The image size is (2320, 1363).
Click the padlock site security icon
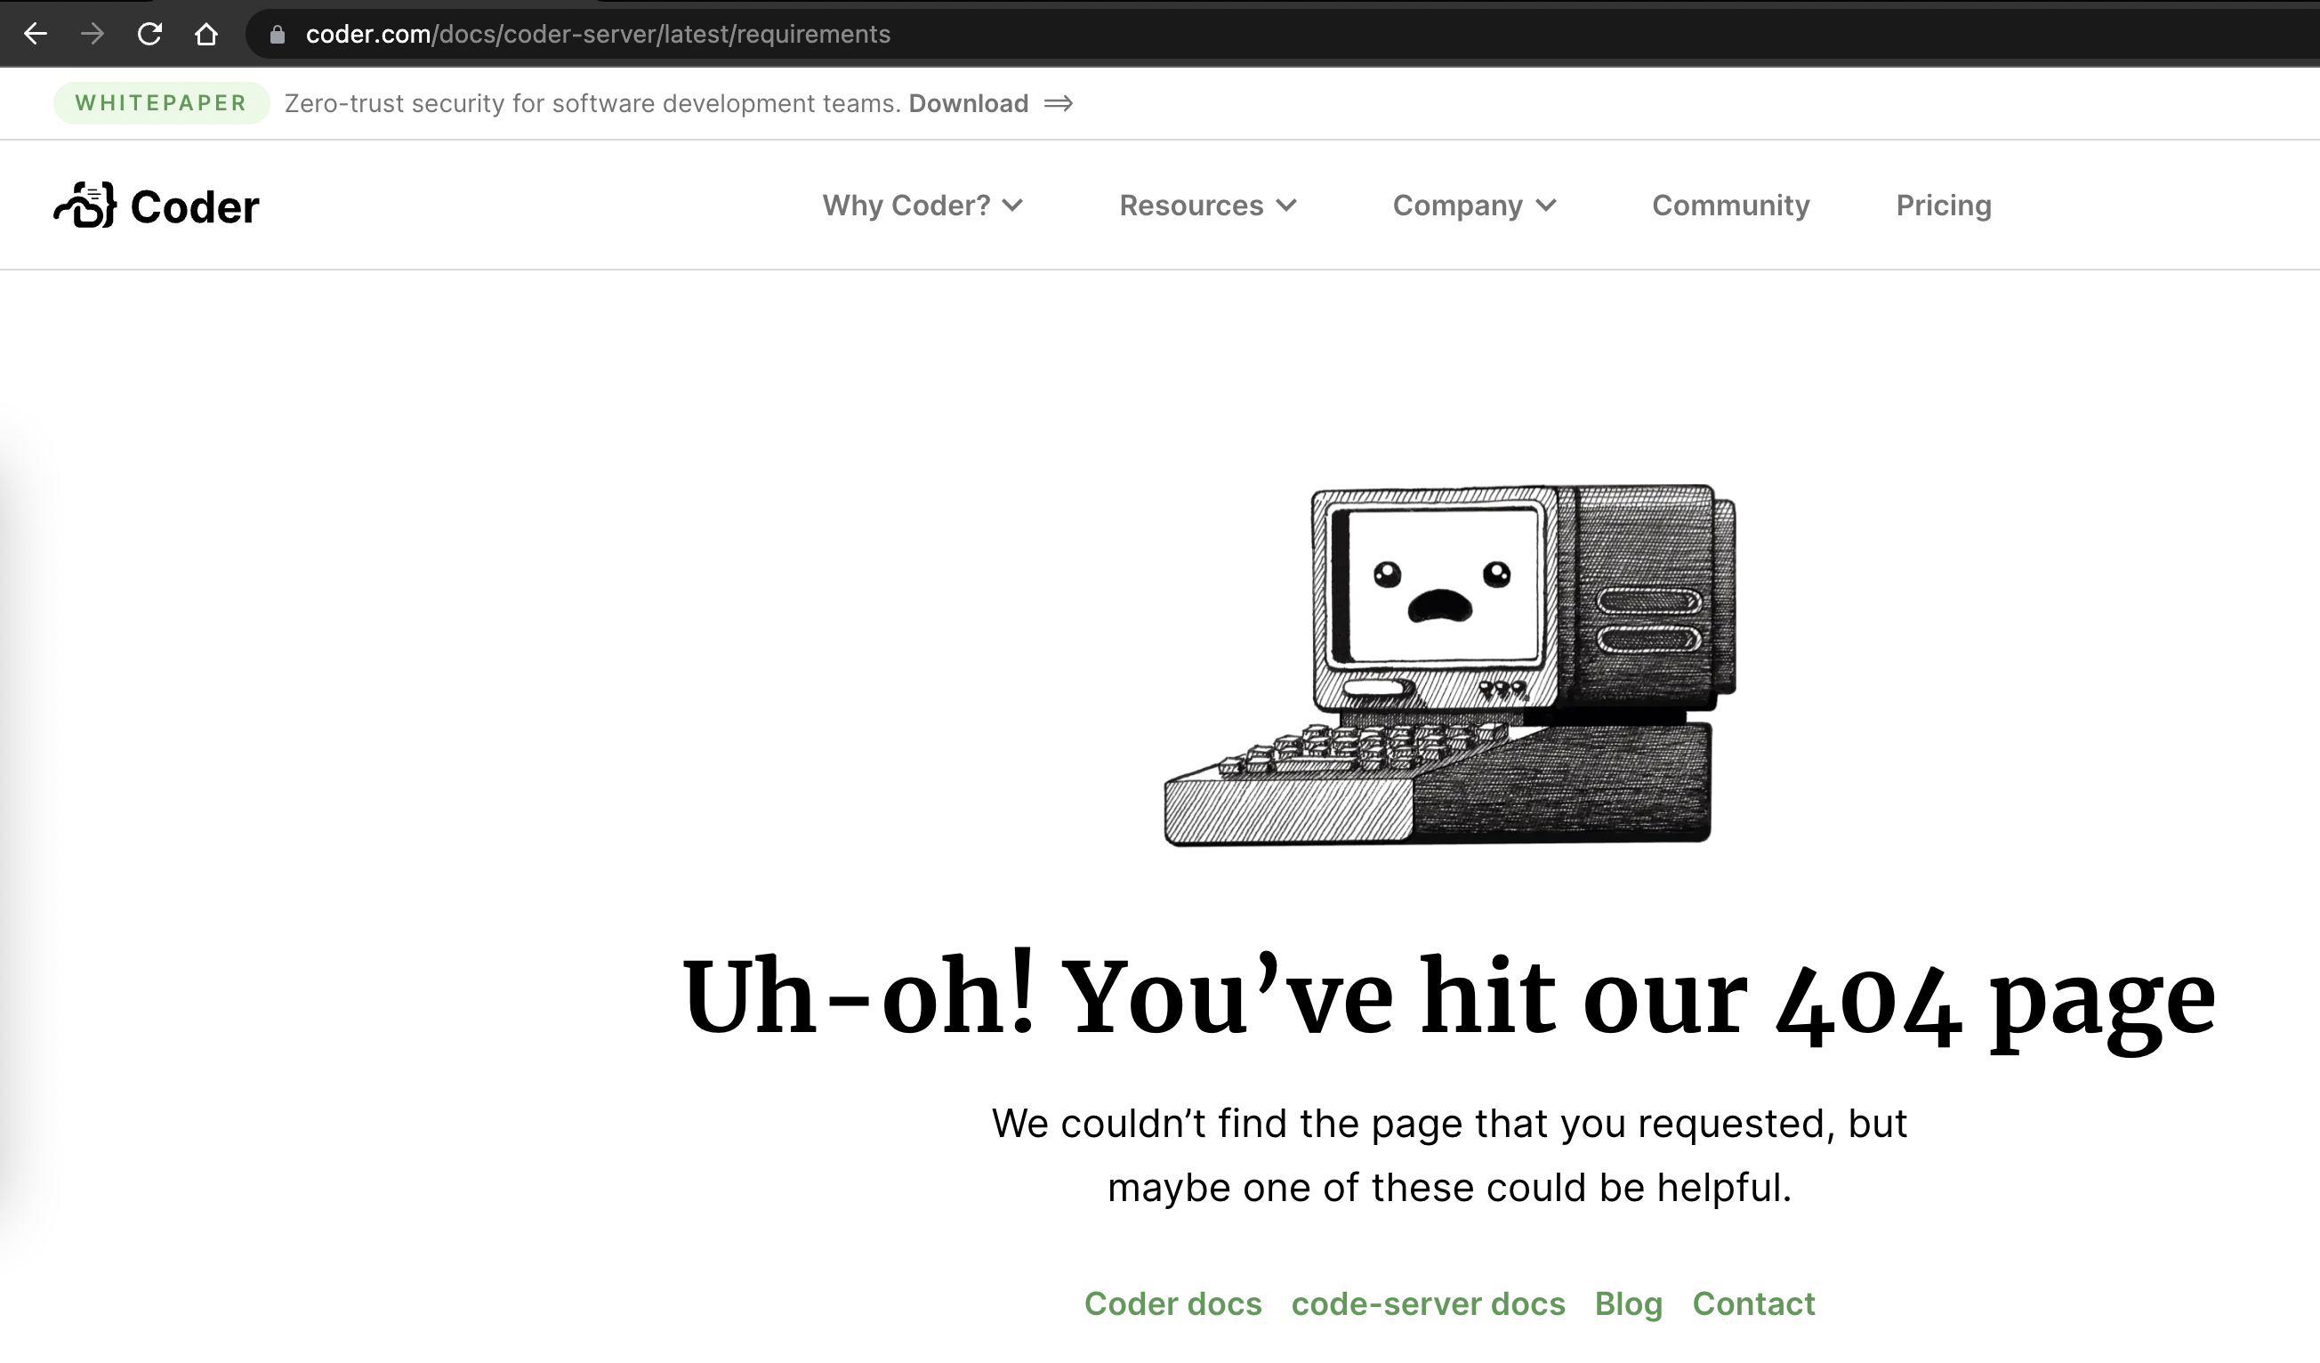pyautogui.click(x=278, y=35)
